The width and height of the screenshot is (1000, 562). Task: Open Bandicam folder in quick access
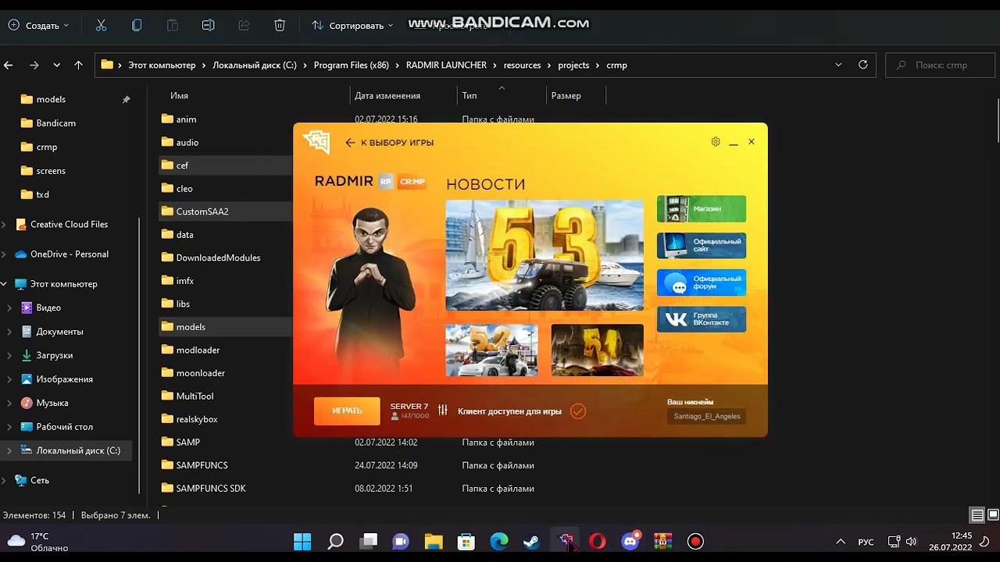pos(55,123)
